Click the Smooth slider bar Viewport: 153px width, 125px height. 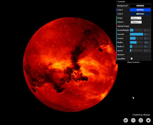click(x=136, y=34)
